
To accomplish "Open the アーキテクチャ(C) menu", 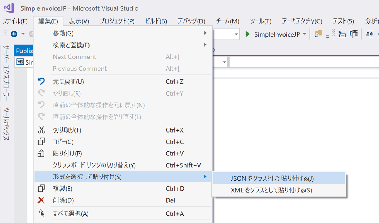I will [x=302, y=21].
